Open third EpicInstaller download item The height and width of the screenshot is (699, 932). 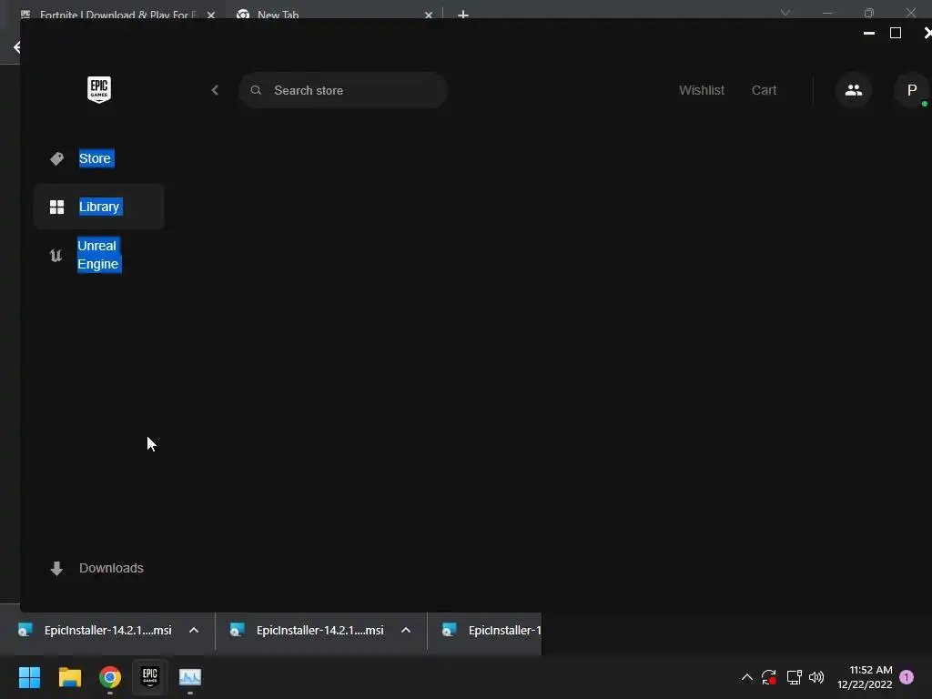491,630
